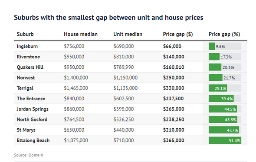Click the Terrigal 29.1% bar
Viewport: 256px width, 162px height.
tap(218, 88)
